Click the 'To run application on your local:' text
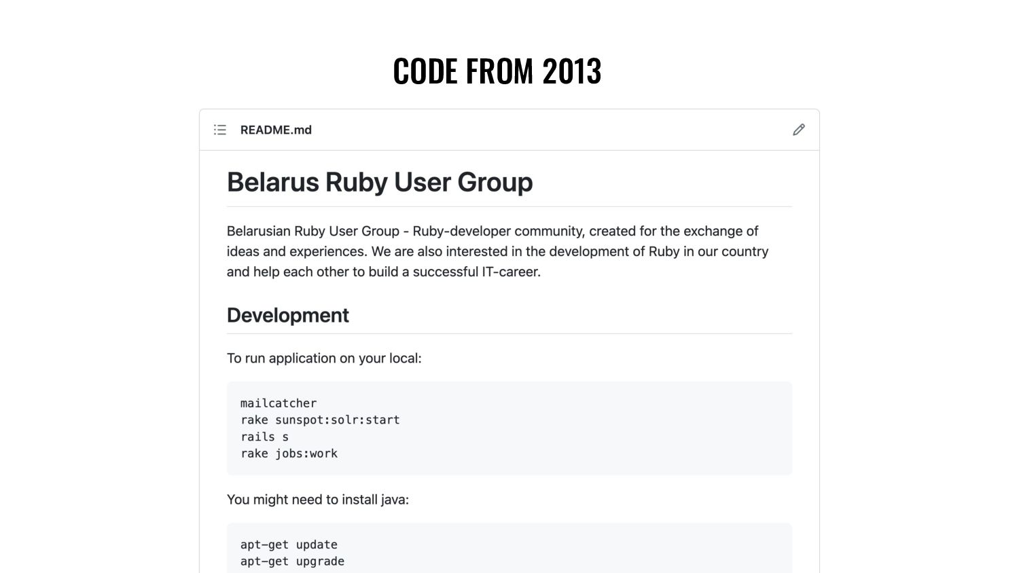This screenshot has height=573, width=1019. [x=324, y=358]
